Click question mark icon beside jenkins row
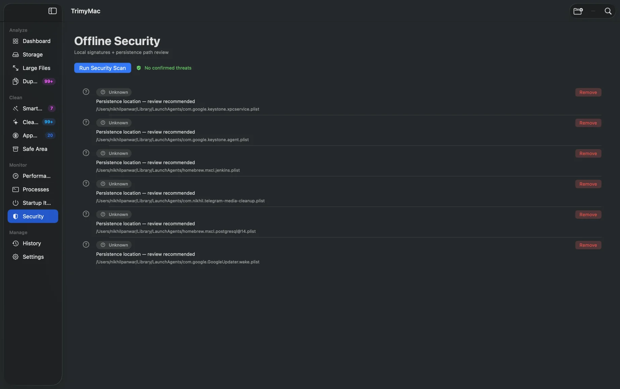The image size is (620, 389). coord(86,153)
